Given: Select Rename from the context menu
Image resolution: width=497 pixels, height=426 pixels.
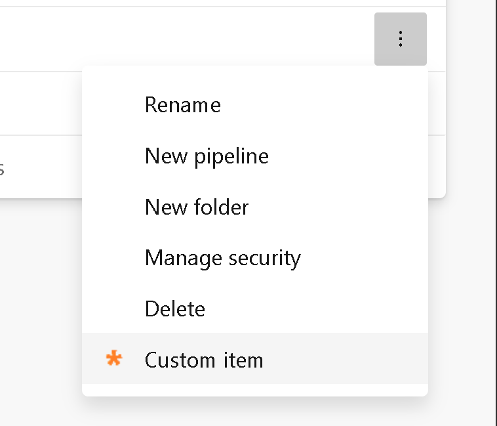Looking at the screenshot, I should (x=182, y=105).
